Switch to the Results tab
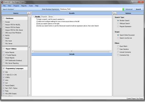145x102 pixels. (x=37, y=17)
